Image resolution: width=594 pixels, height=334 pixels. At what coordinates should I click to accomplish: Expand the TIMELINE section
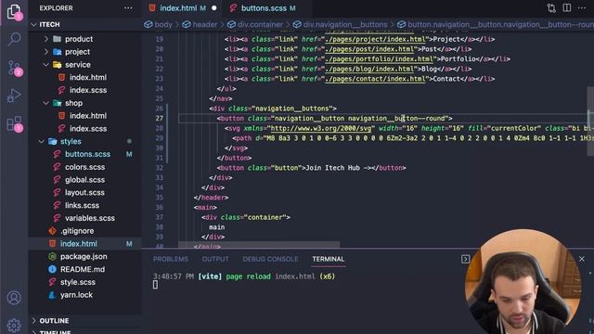pos(56,332)
